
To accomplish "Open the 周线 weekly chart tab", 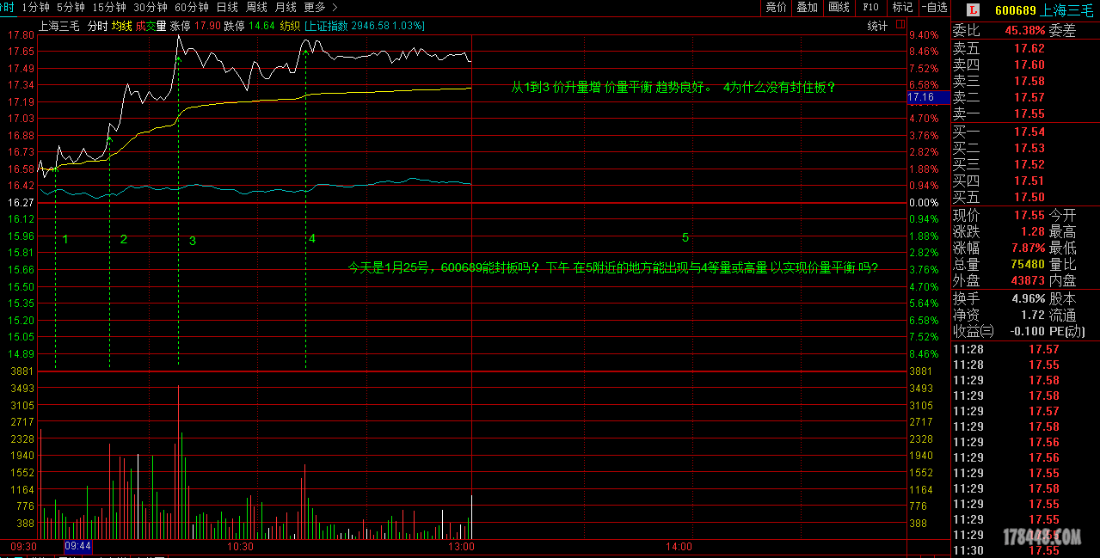I will point(257,7).
